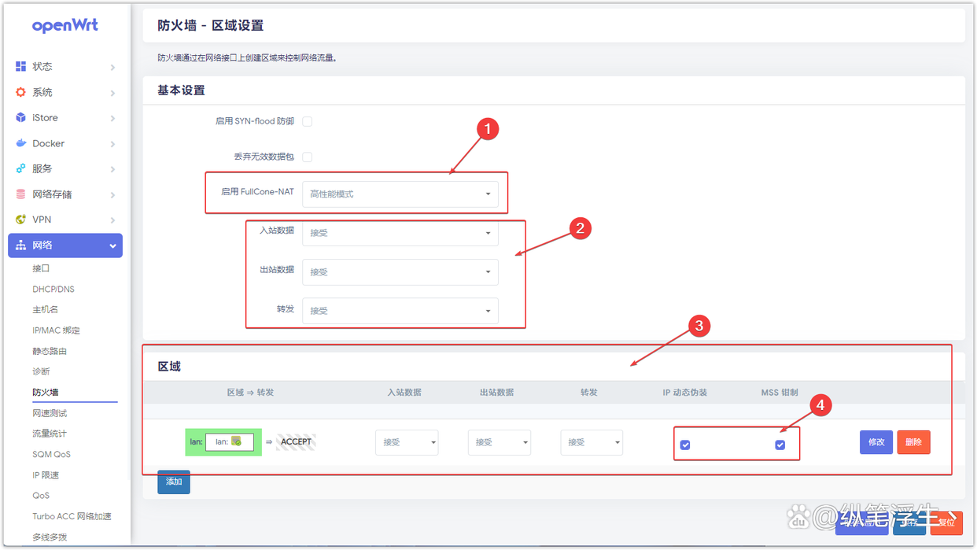
Task: Select the 状态 status icon in sidebar
Action: click(20, 66)
